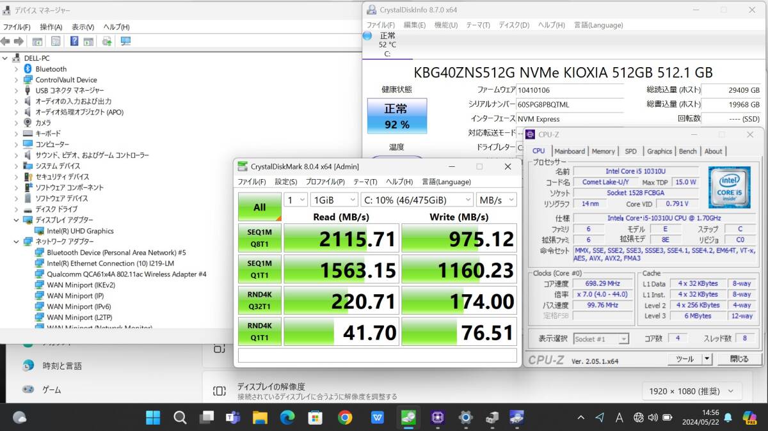The height and width of the screenshot is (431, 768).
Task: Click the Intel Core i5 logo in CPU-Z
Action: [x=728, y=187]
